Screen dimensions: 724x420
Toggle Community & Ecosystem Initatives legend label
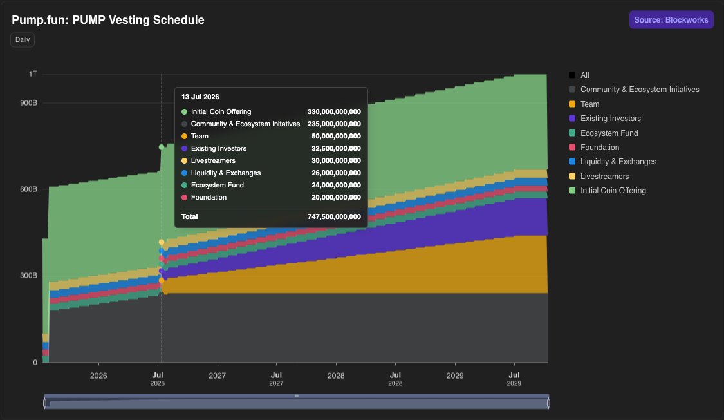pos(640,90)
